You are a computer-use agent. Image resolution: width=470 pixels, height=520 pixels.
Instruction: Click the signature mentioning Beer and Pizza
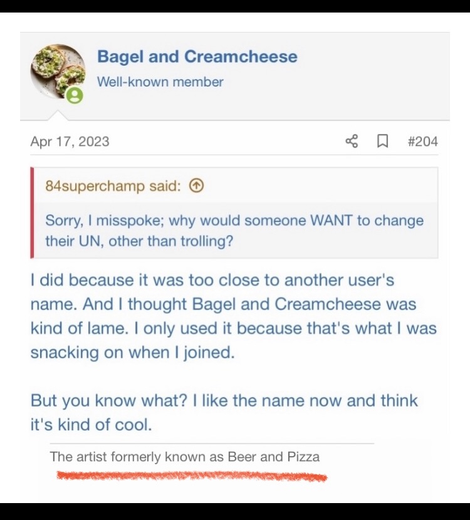click(184, 457)
